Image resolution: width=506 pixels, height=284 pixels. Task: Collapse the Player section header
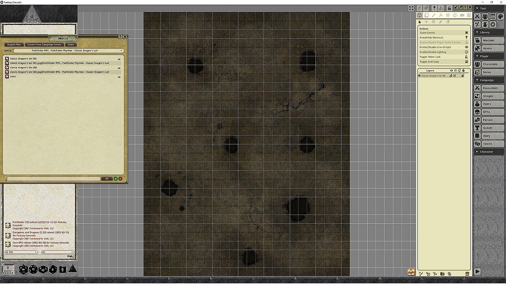[x=489, y=56]
